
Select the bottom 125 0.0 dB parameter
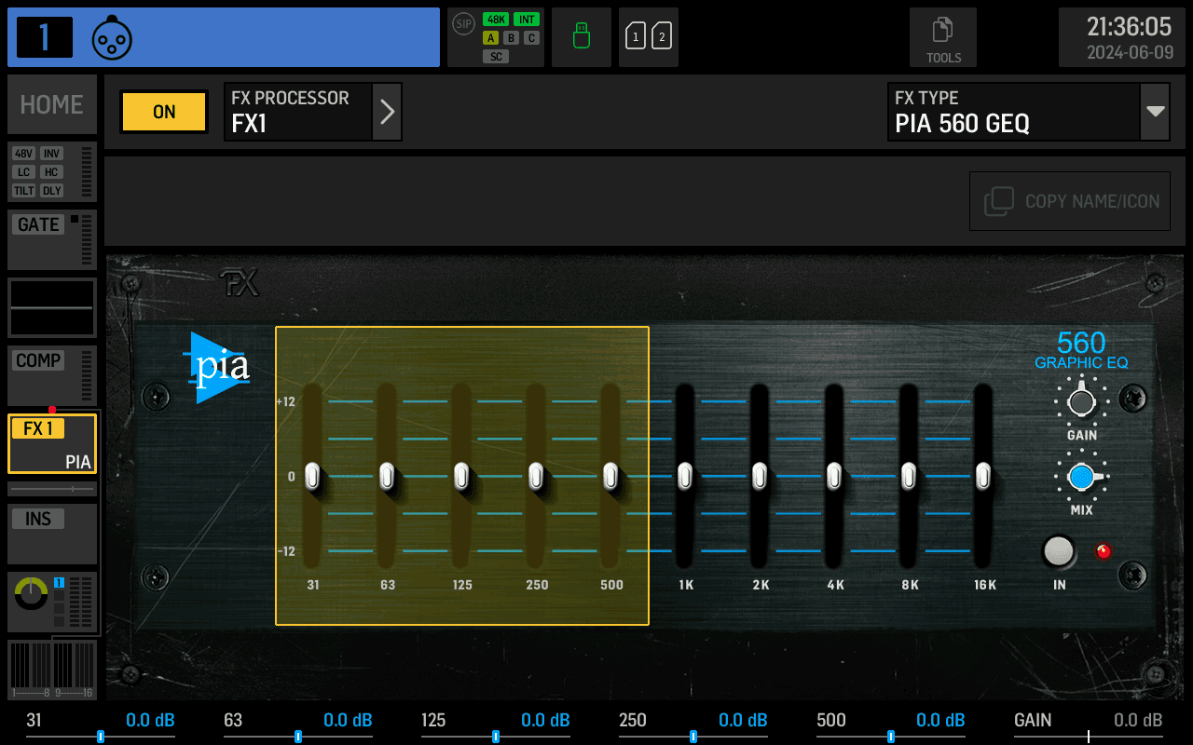point(496,725)
